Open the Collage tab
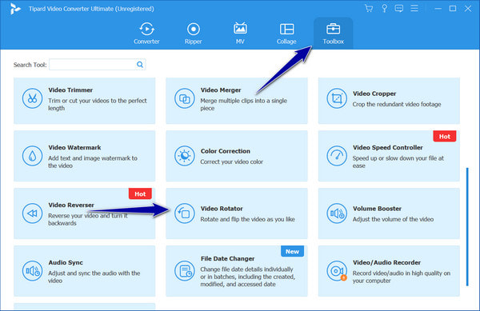 (286, 34)
